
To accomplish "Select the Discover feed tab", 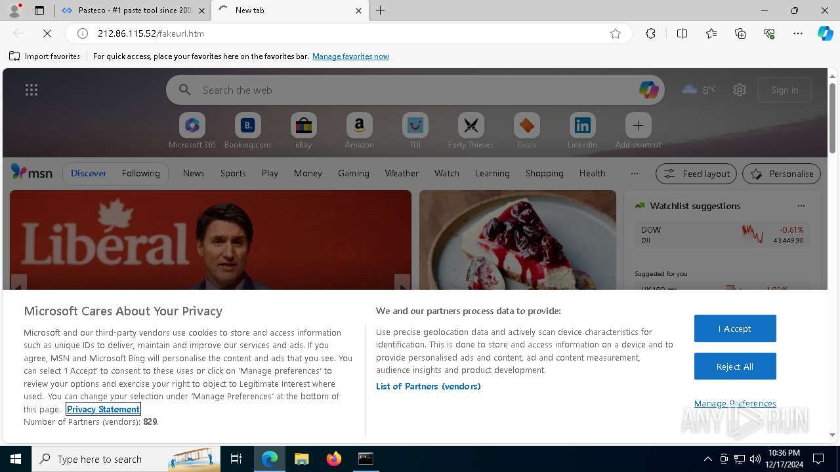I will [x=89, y=173].
